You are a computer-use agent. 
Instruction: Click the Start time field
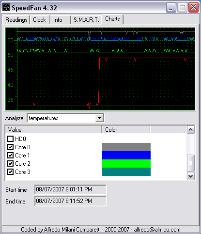tap(70, 189)
